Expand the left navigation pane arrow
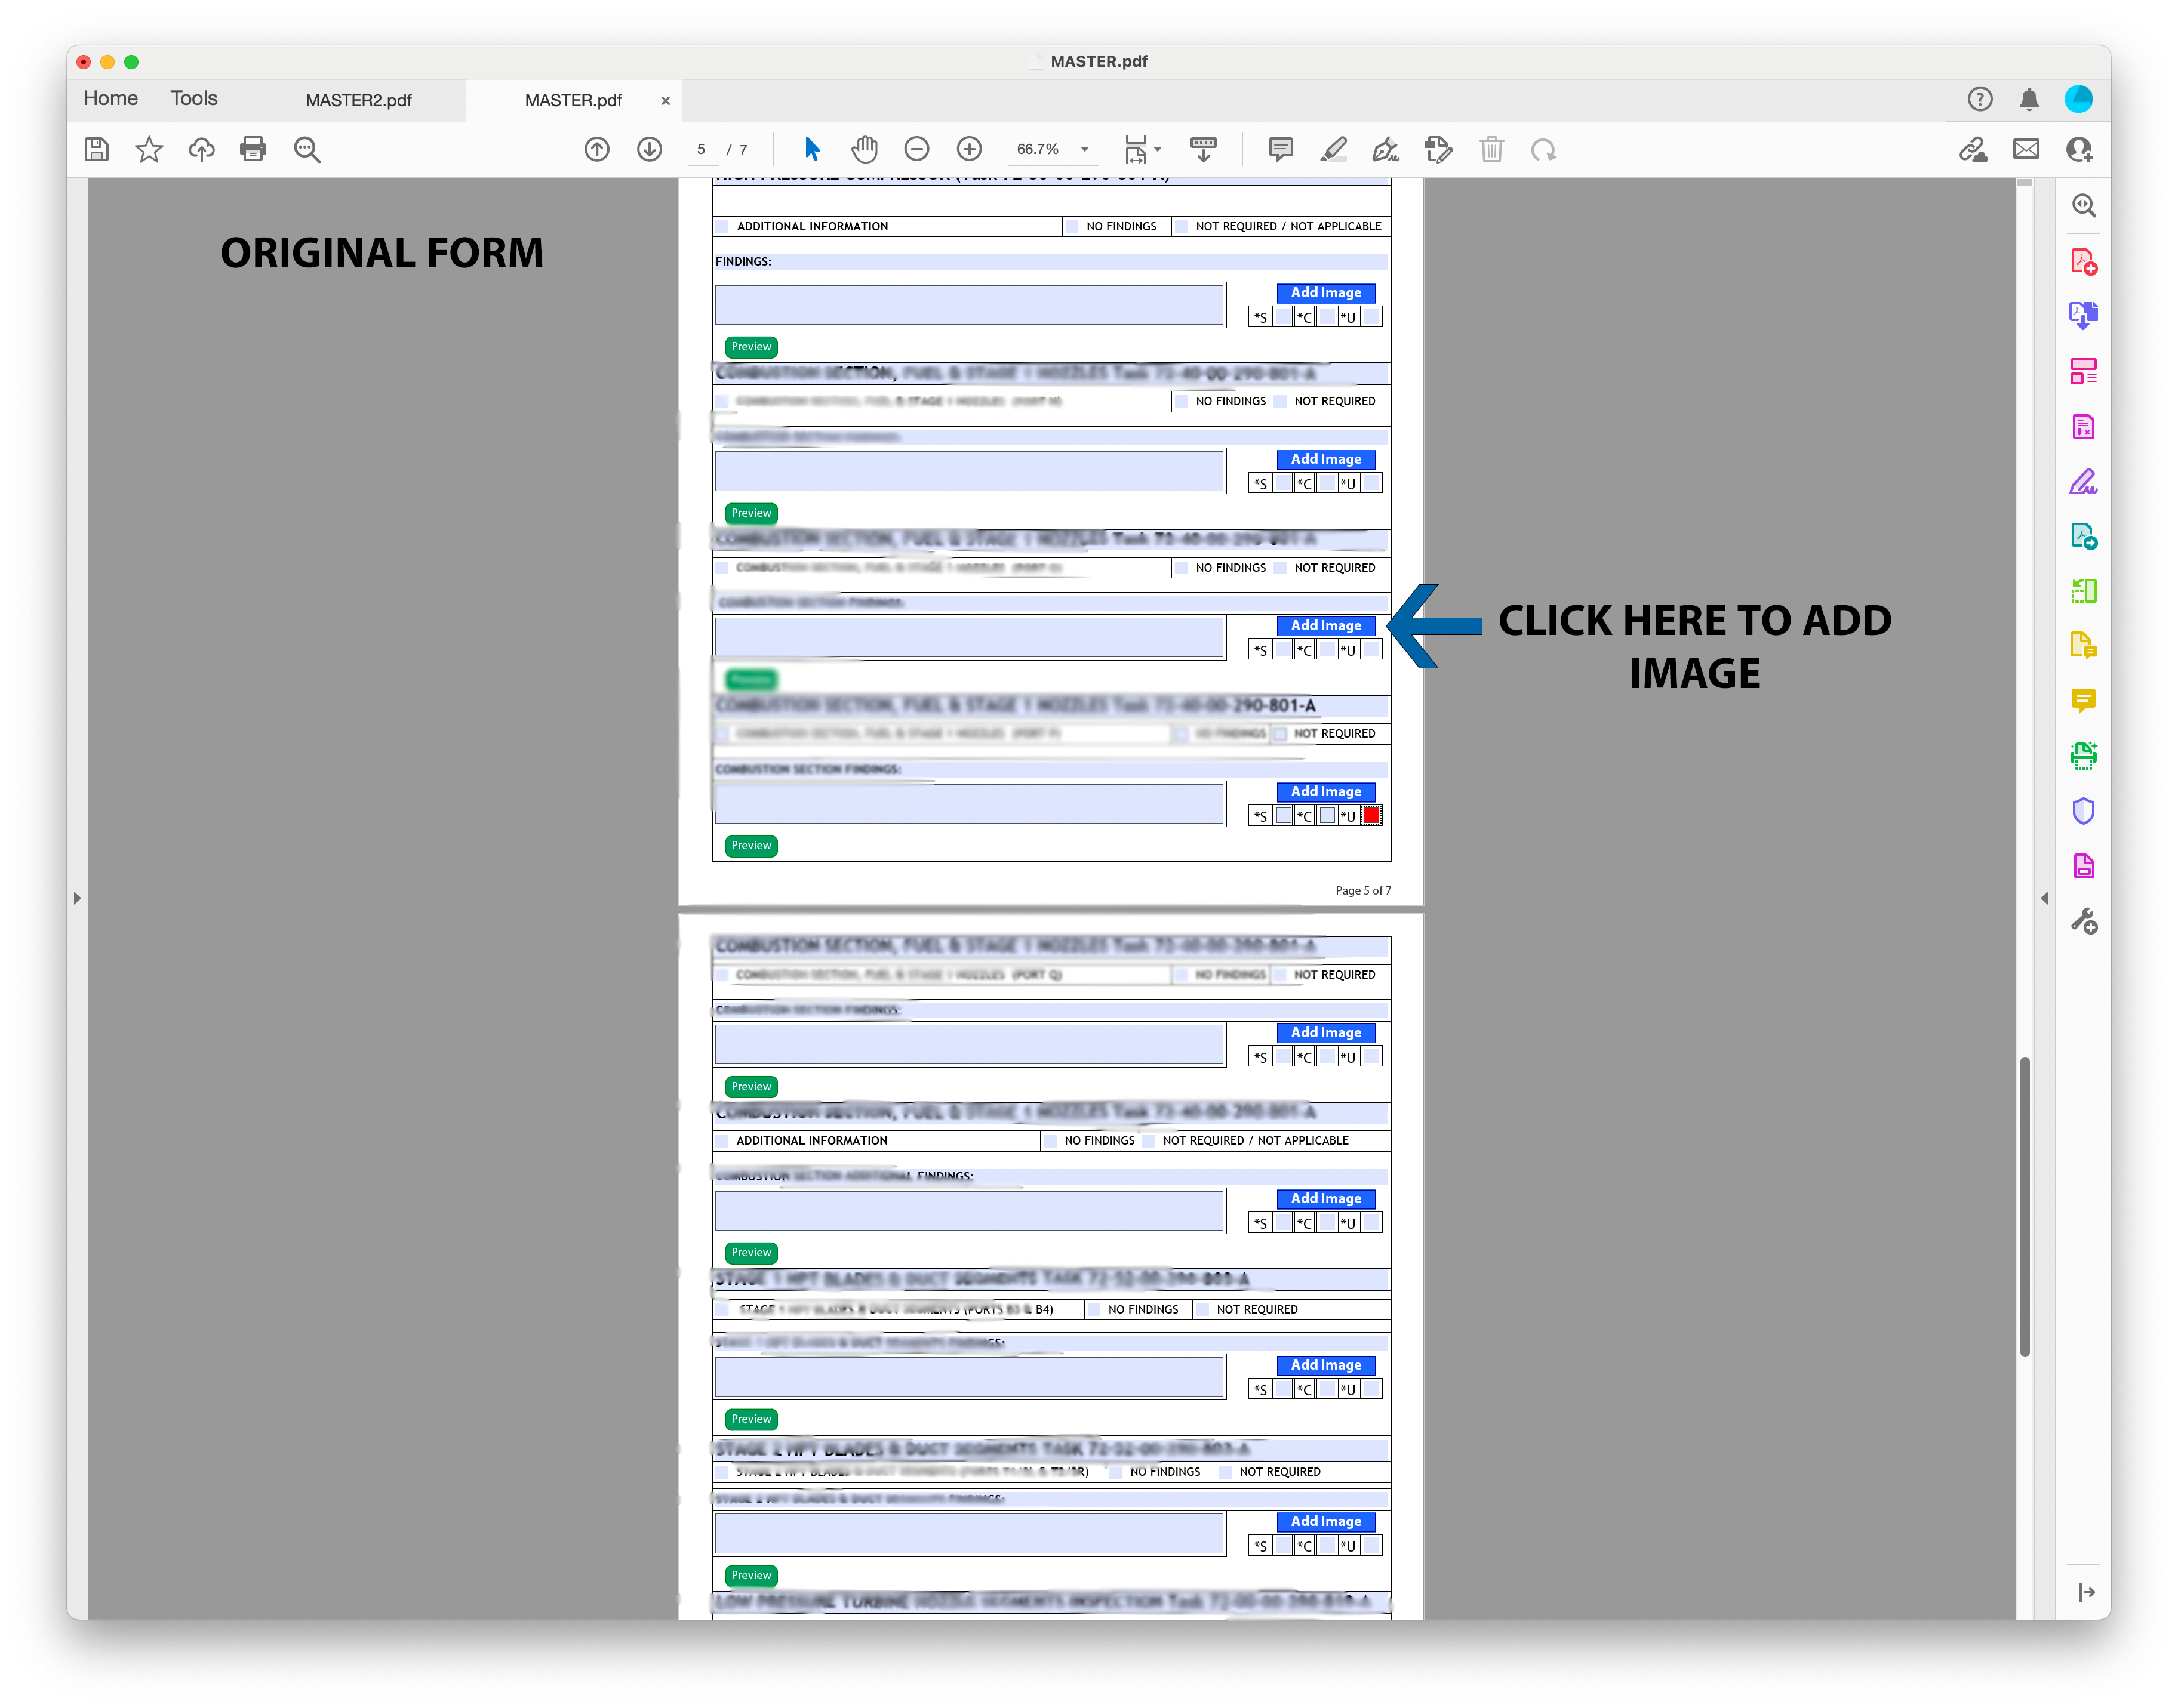 coord(77,898)
